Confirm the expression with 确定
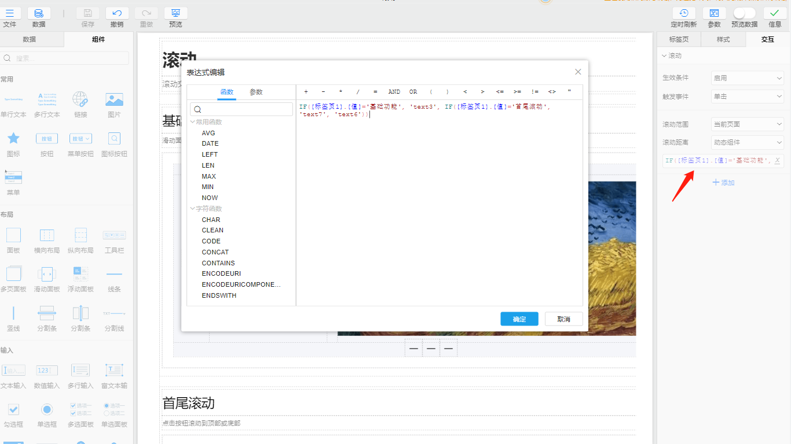 [x=519, y=319]
